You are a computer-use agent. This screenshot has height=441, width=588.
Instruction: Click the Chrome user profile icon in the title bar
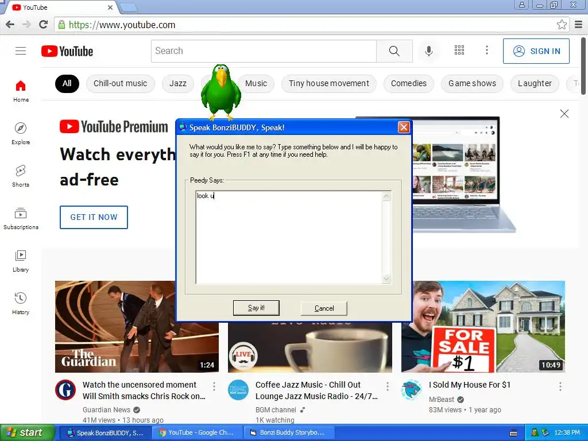click(x=521, y=5)
